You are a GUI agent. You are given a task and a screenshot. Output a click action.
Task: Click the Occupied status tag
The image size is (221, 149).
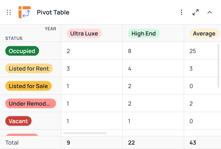(22, 51)
